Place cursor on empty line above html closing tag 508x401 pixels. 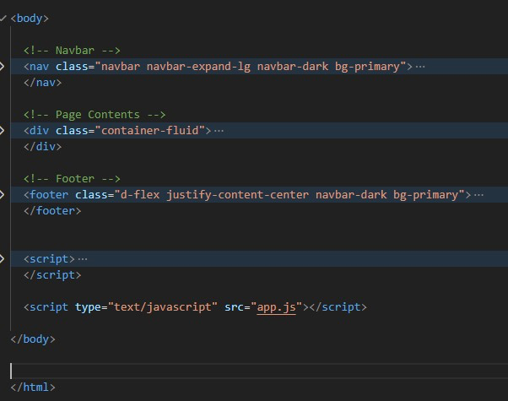coord(259,371)
